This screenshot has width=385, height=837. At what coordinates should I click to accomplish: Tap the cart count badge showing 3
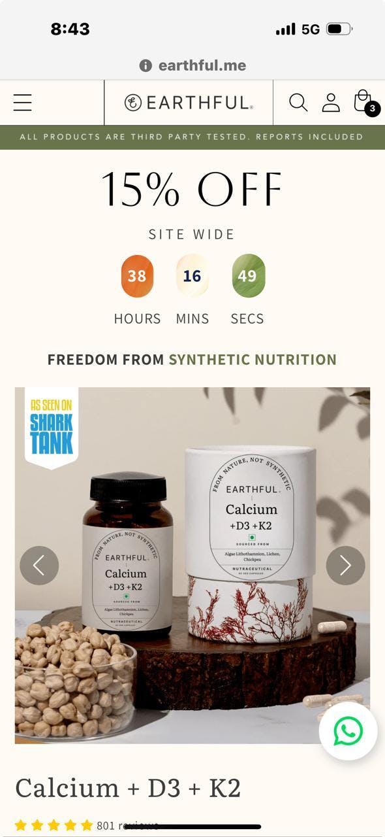373,109
